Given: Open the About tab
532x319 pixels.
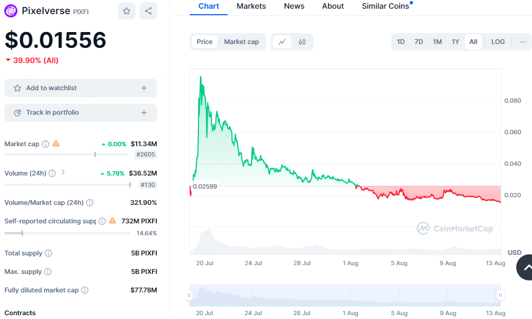Looking at the screenshot, I should (x=333, y=7).
